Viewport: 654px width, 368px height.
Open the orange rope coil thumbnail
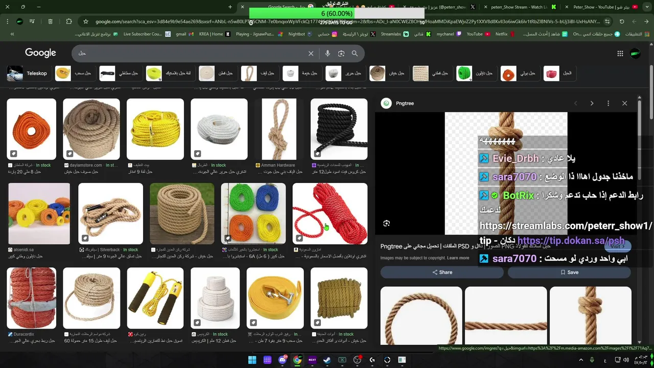(x=31, y=129)
